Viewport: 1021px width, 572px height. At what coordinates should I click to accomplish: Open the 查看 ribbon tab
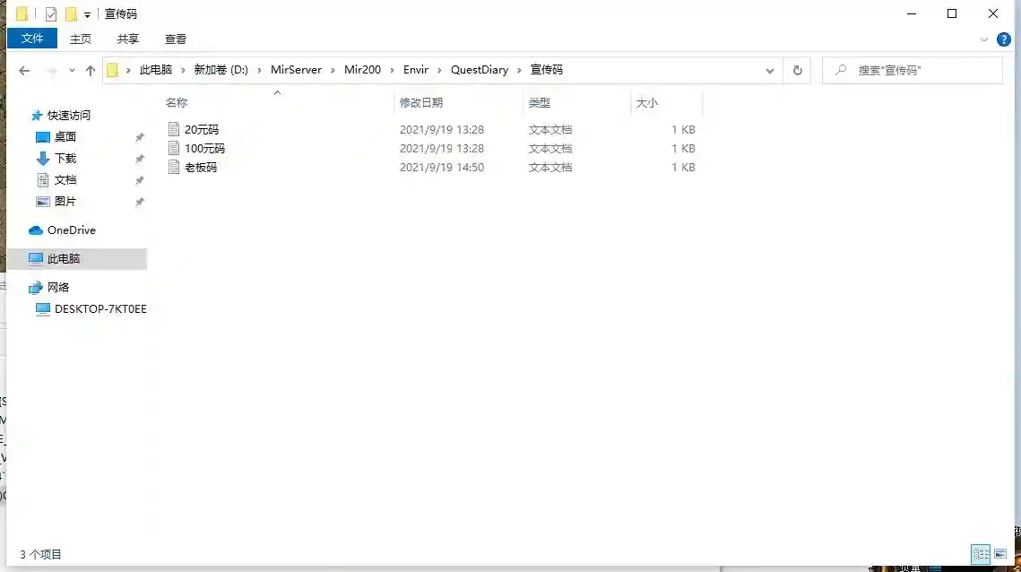tap(176, 39)
